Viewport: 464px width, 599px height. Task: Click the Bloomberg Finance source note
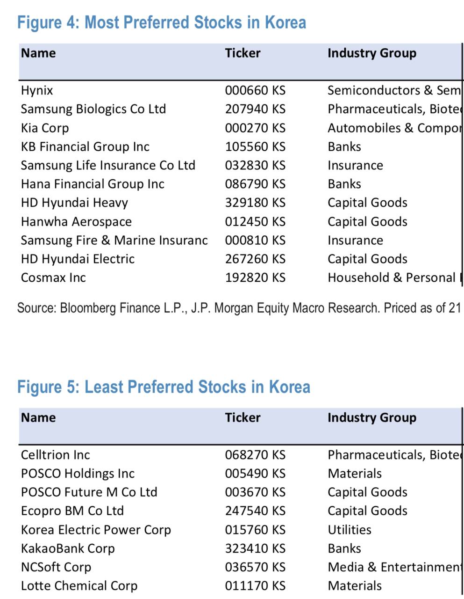tap(239, 308)
